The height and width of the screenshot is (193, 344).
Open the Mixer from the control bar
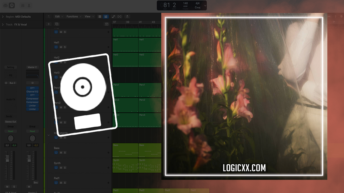click(x=23, y=5)
